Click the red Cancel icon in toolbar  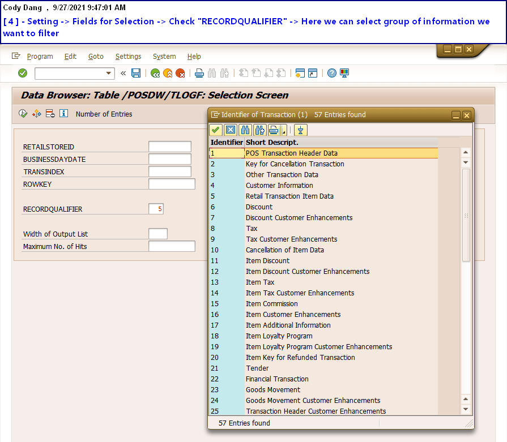(180, 73)
